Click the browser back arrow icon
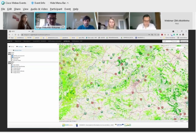196x133 pixels. [x=9, y=34]
